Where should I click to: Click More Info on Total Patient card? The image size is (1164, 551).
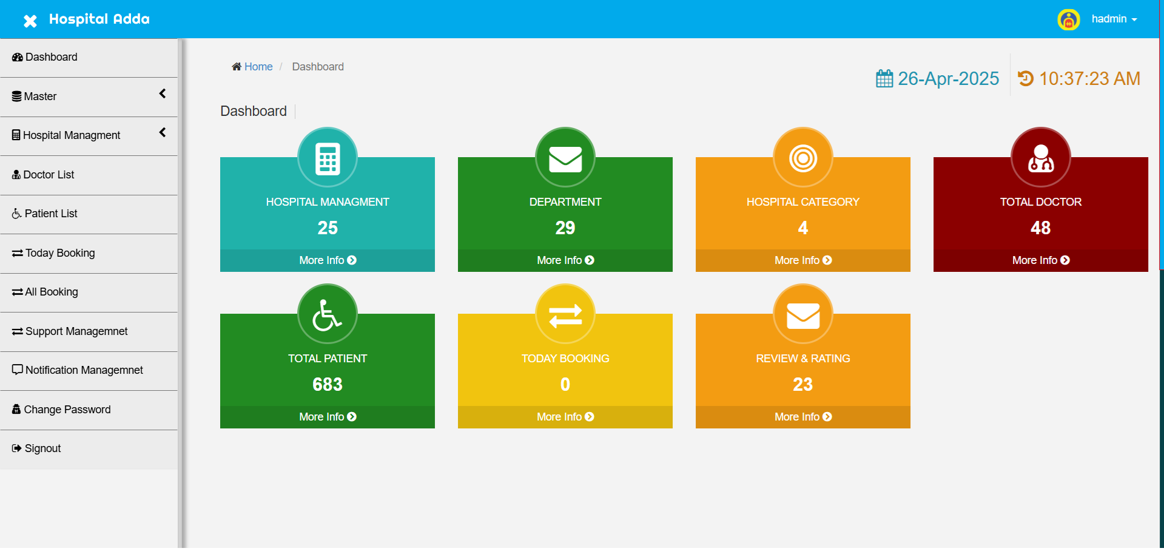[328, 417]
